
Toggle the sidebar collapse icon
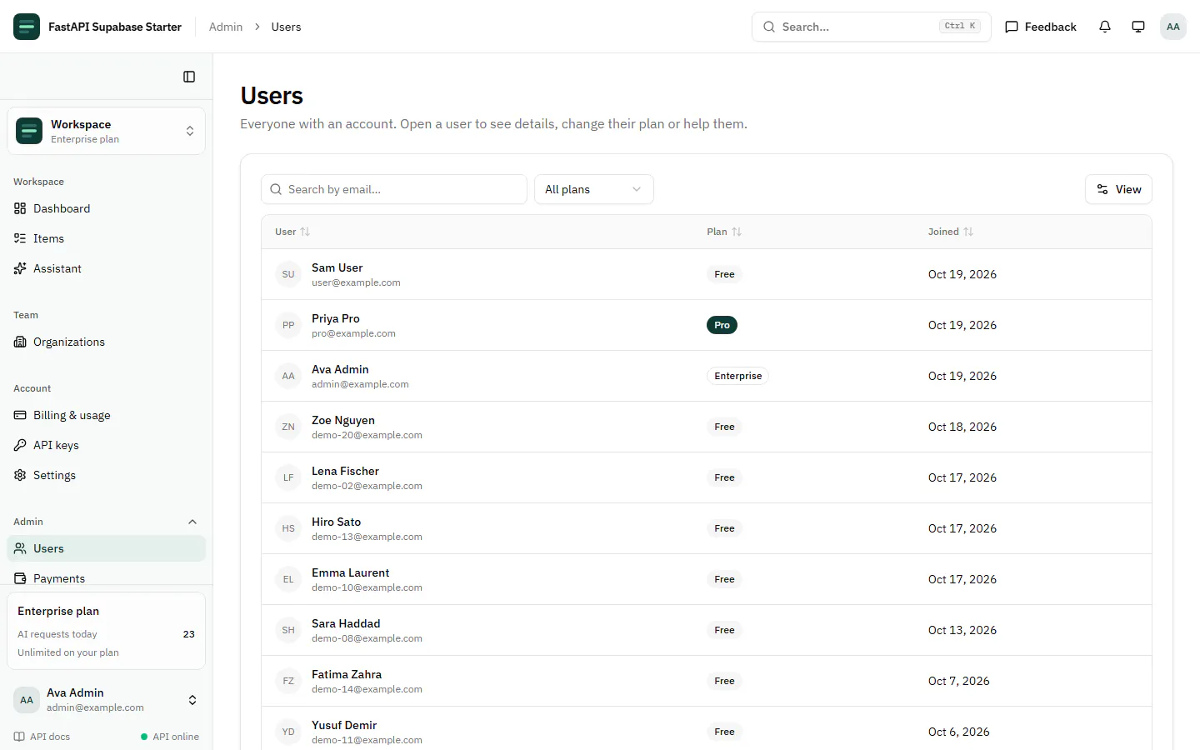189,77
